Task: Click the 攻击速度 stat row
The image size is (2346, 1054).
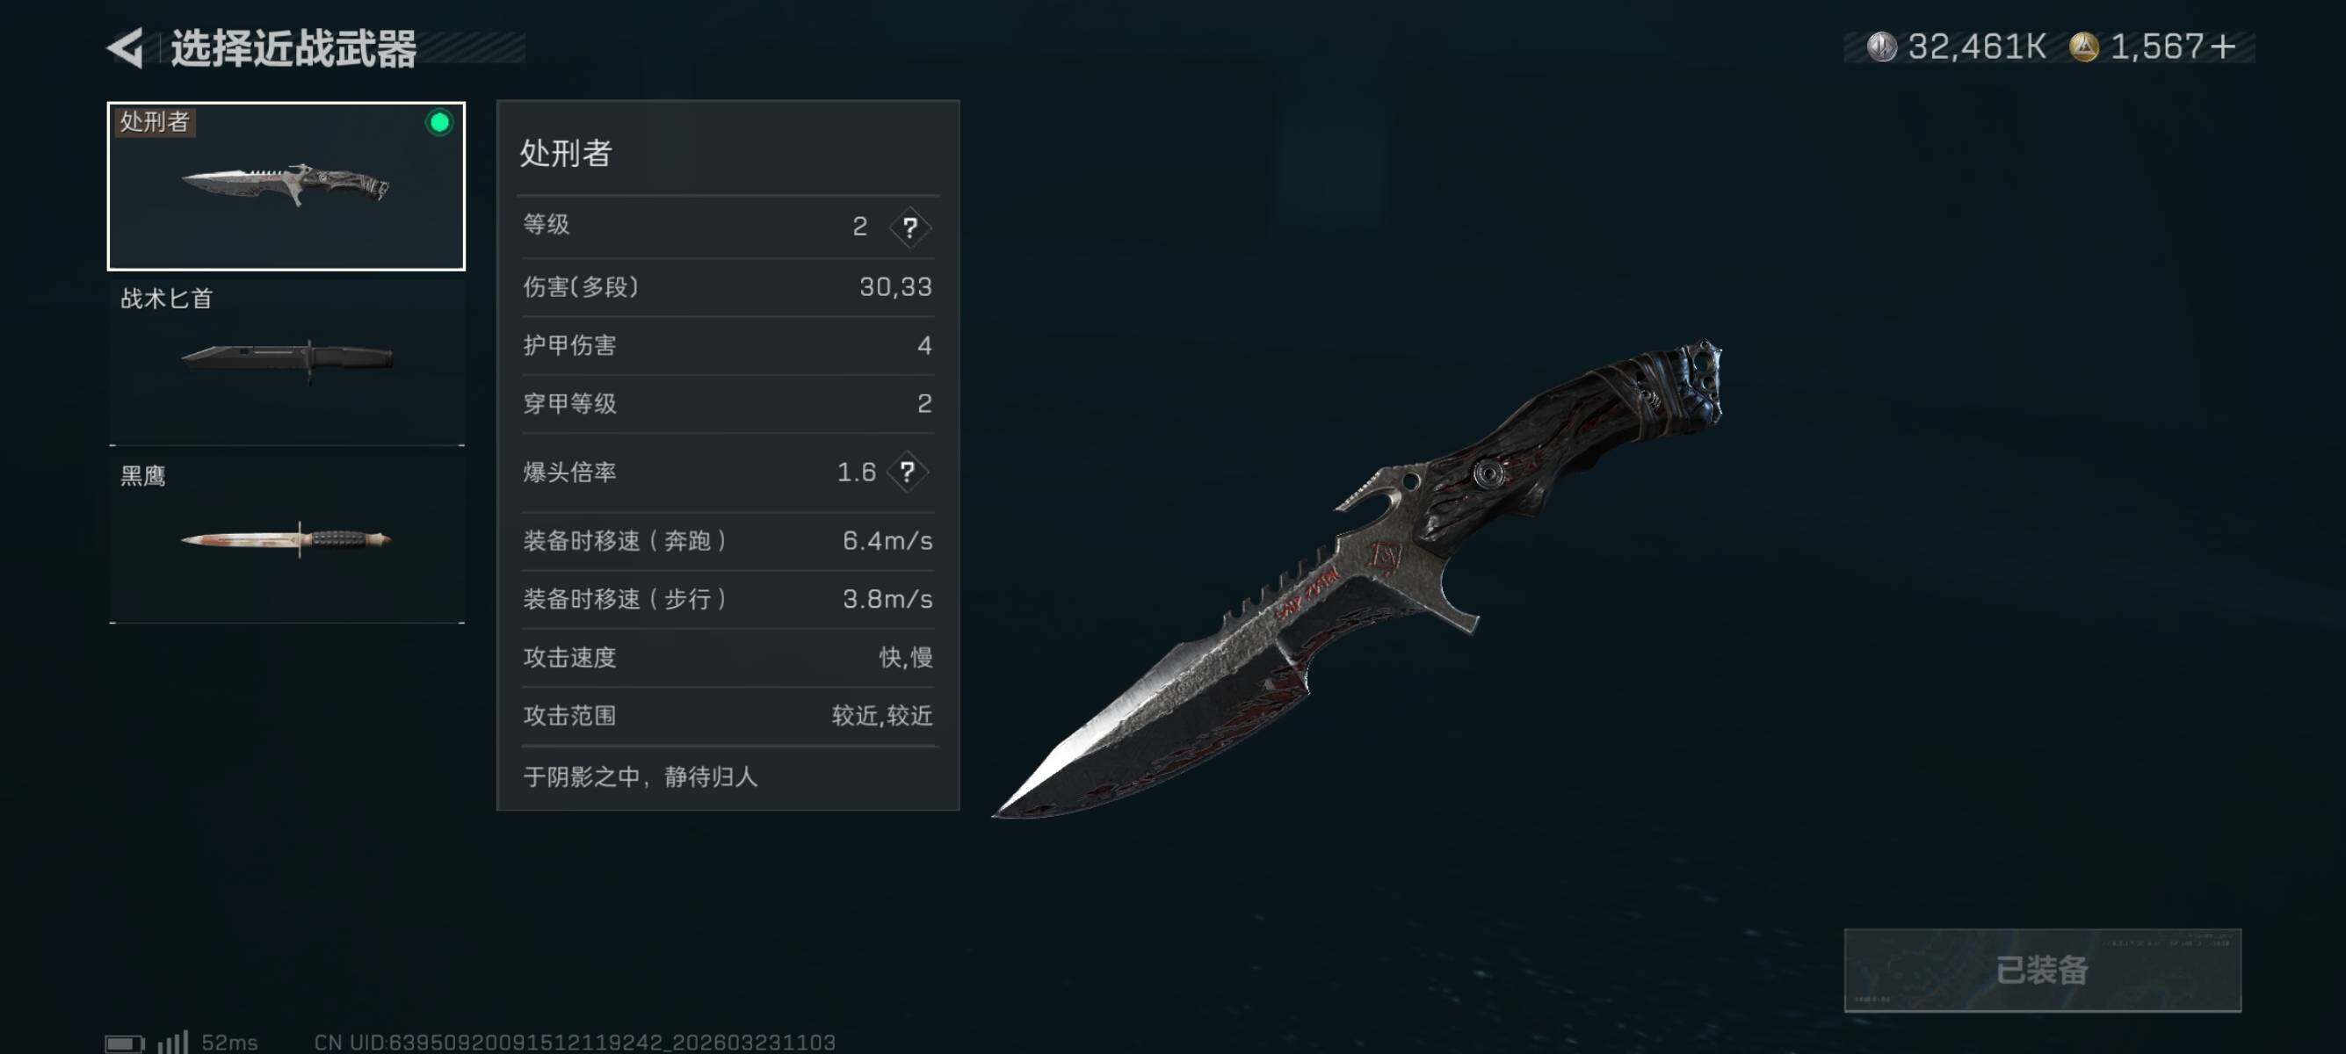Action: (x=728, y=658)
